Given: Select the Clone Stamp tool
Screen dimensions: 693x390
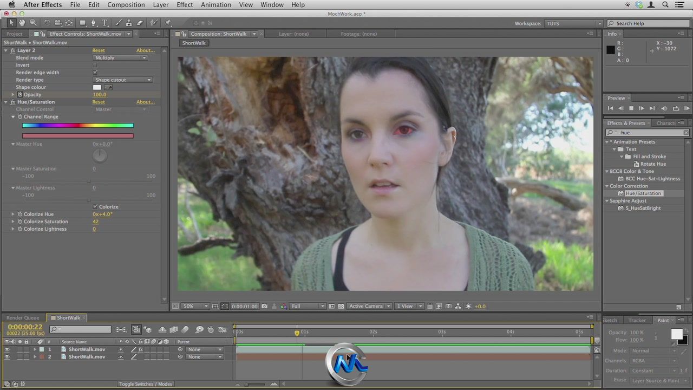Looking at the screenshot, I should click(129, 23).
